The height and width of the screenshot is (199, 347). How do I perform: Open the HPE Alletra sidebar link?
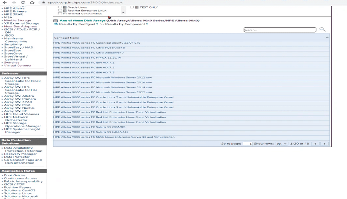(14, 8)
